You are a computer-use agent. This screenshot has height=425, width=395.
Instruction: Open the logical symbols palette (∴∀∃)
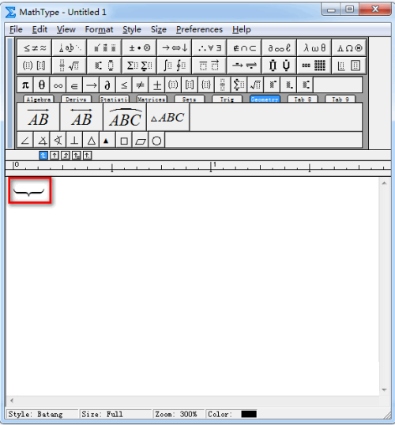tap(209, 48)
